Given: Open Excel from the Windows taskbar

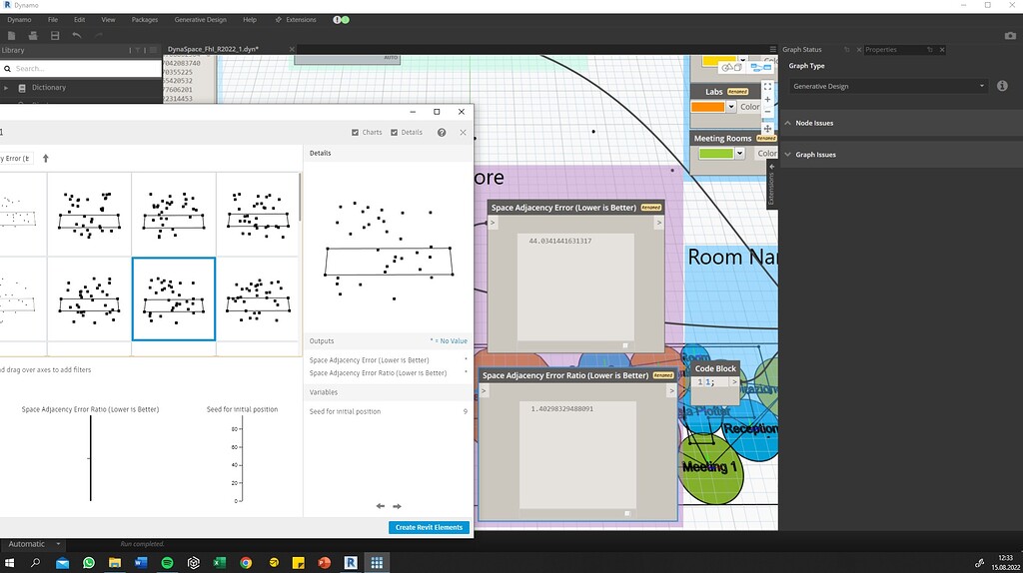Looking at the screenshot, I should click(219, 563).
